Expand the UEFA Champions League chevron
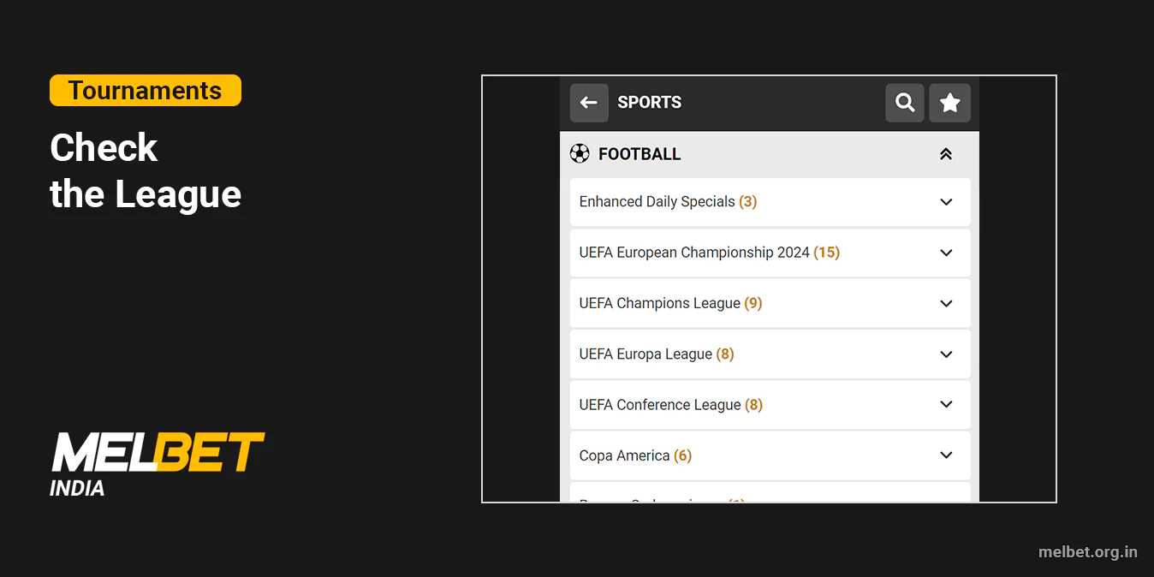Image resolution: width=1154 pixels, height=577 pixels. tap(946, 303)
